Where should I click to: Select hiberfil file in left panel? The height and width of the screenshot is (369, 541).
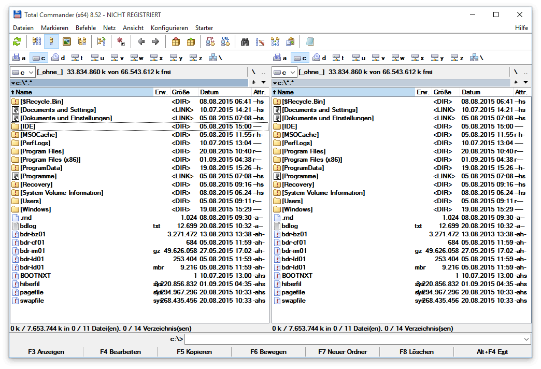[x=139, y=283]
